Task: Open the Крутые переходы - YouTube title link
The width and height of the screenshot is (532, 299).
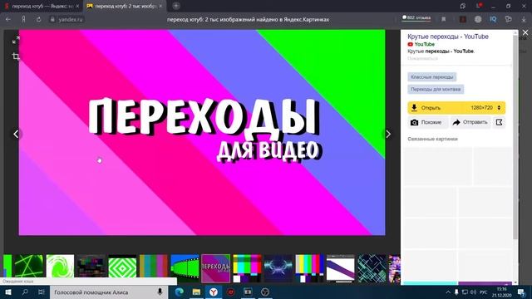Action: [448, 37]
